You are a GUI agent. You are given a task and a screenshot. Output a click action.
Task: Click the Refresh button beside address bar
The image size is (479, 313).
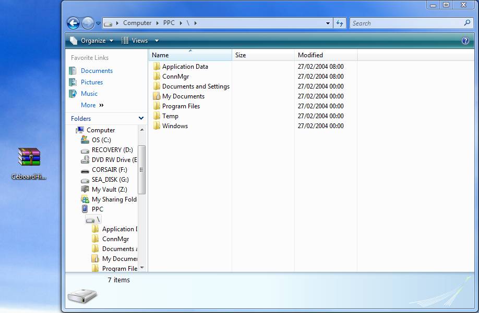340,23
